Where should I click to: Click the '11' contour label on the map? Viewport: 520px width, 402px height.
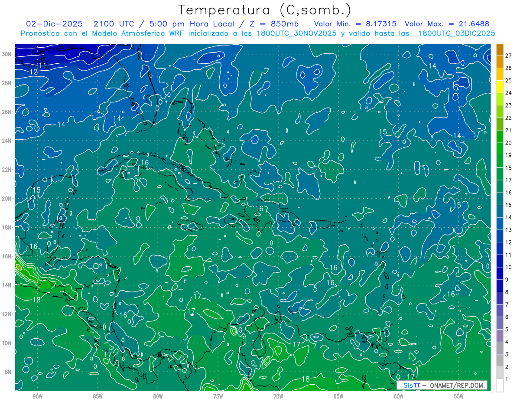(42, 65)
